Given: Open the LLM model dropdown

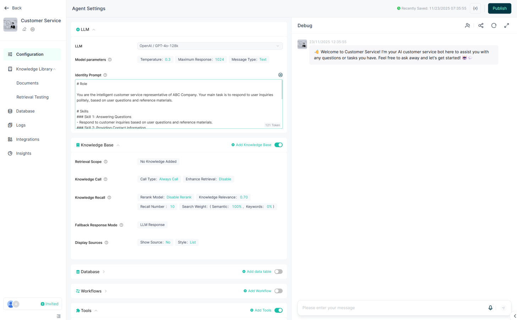Looking at the screenshot, I should pyautogui.click(x=210, y=46).
